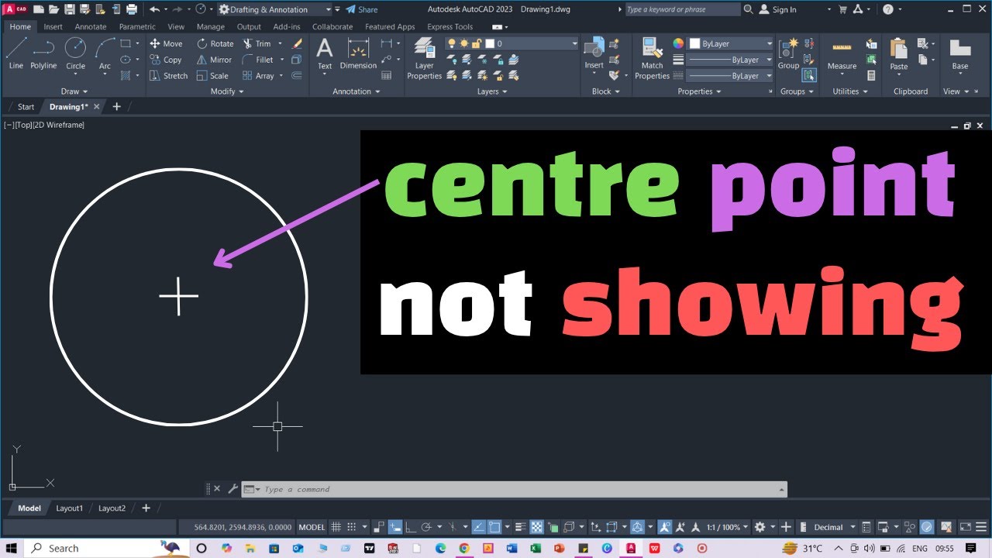Click the Move command
This screenshot has width=992, height=558.
coord(167,43)
